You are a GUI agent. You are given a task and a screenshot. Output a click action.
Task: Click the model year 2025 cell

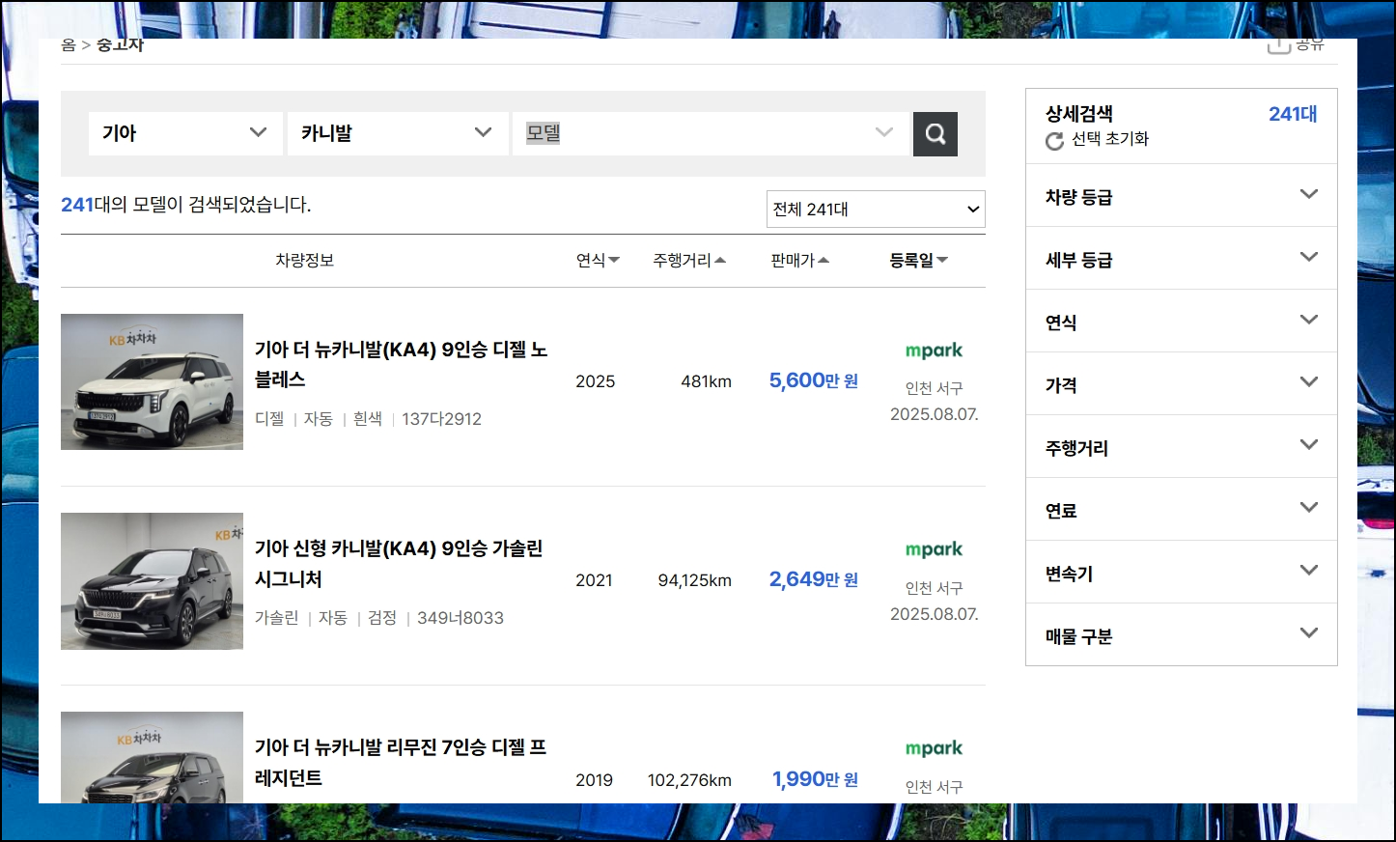(595, 381)
